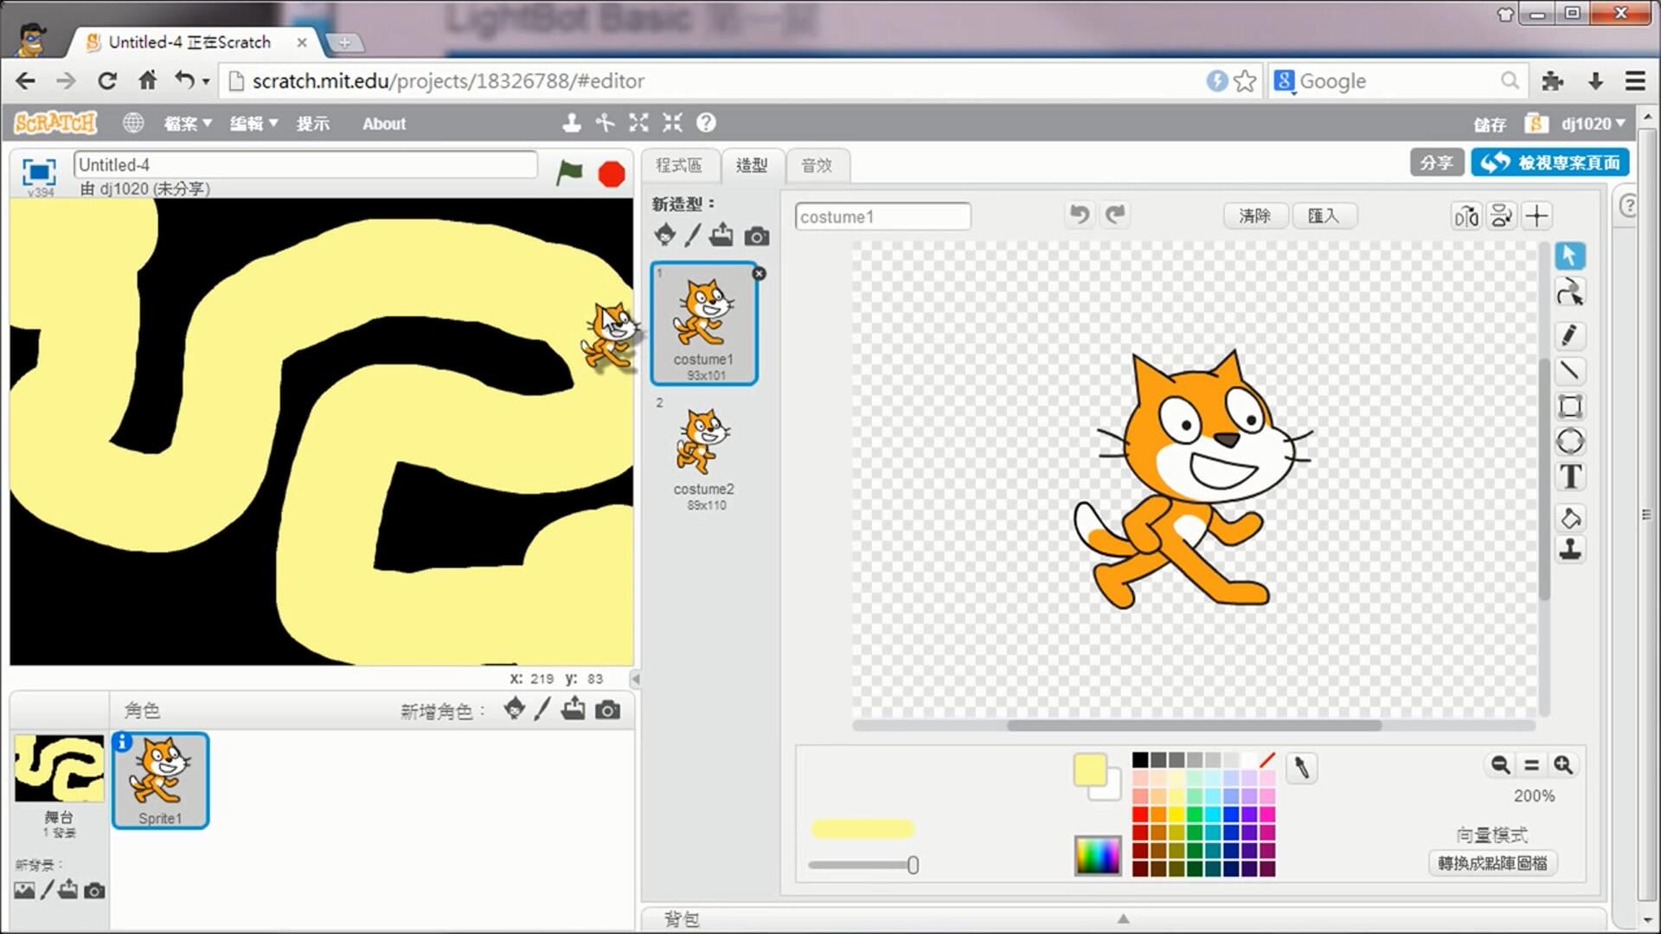Viewport: 1661px width, 934px height.
Task: Upload a sprite from file
Action: [x=573, y=709]
